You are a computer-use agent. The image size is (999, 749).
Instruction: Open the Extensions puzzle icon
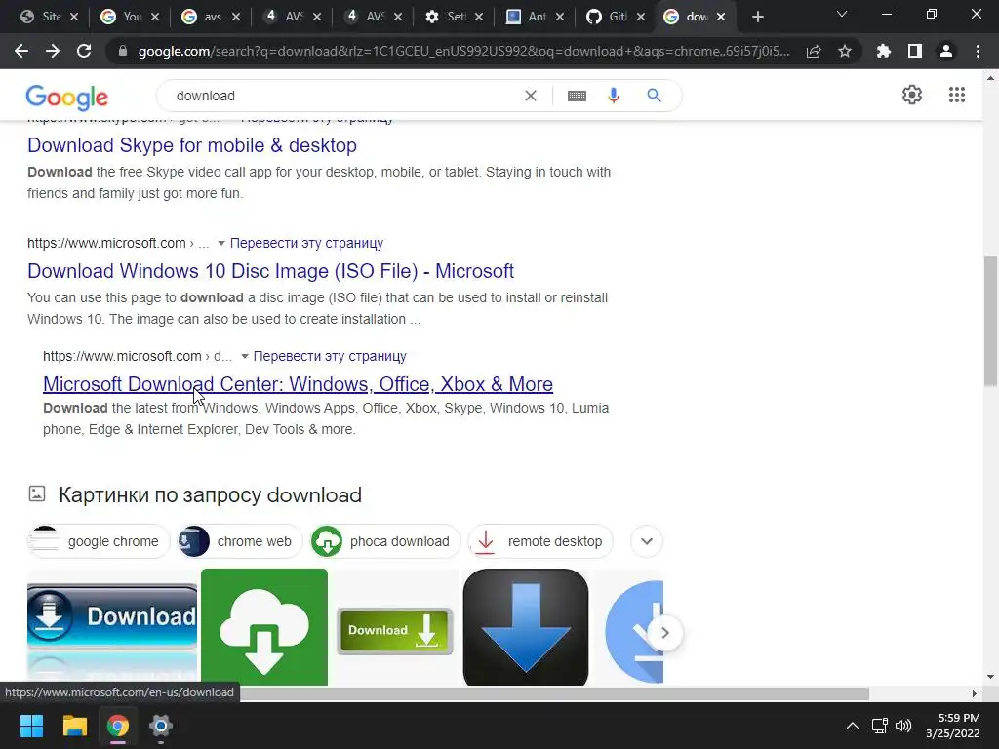pyautogui.click(x=884, y=51)
